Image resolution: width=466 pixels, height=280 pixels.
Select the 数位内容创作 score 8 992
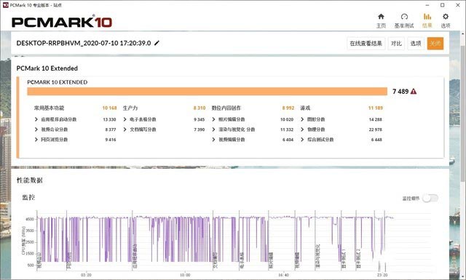(x=288, y=108)
